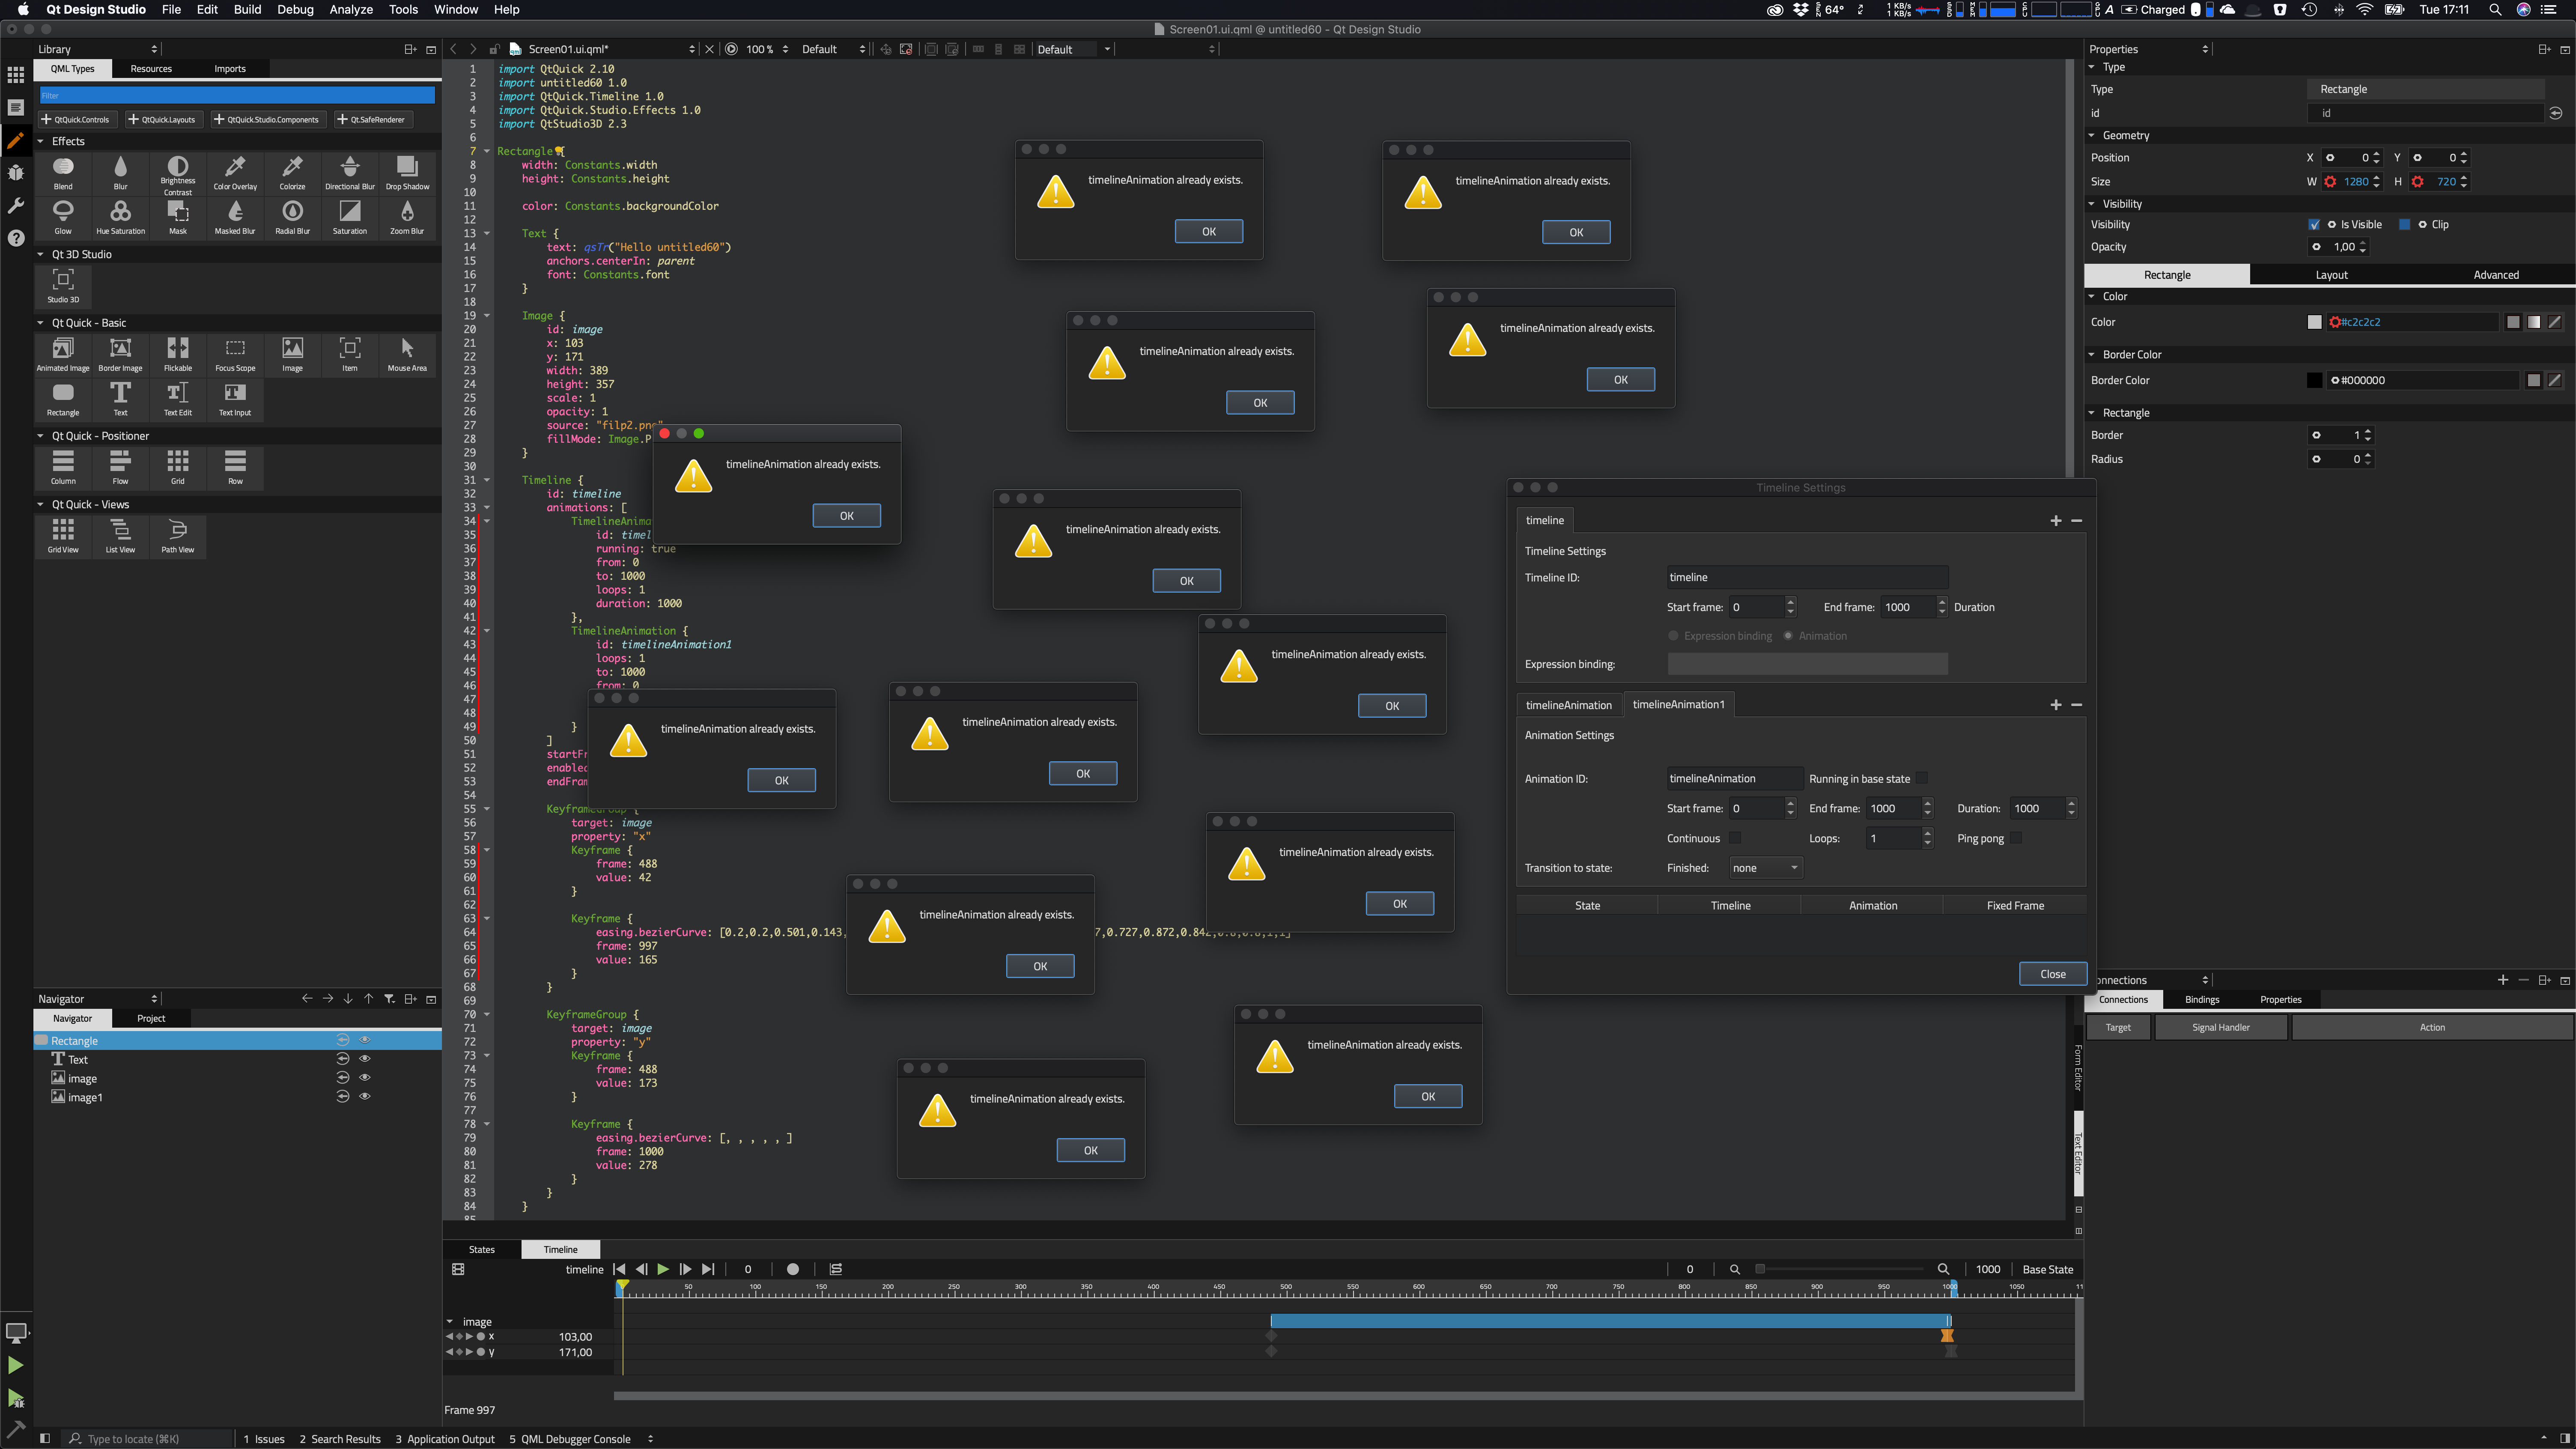Open timeline settings icon in Timeline toolbar
2576x1449 pixels.
[458, 1269]
